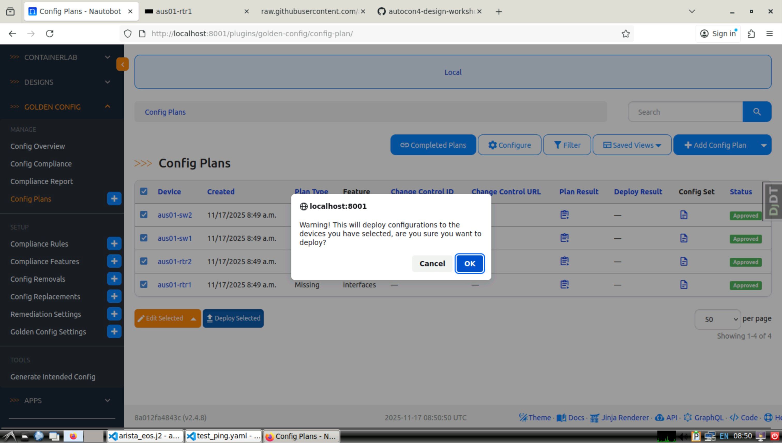782x443 pixels.
Task: Expand the Add Config Plan dropdown arrow
Action: (763, 145)
